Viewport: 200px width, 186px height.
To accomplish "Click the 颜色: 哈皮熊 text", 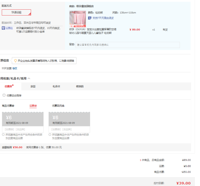I will click(95, 13).
